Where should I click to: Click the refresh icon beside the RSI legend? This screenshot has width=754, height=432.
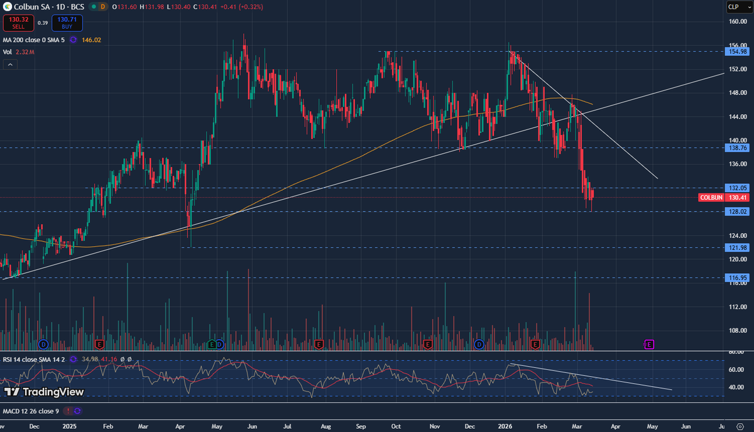point(74,359)
